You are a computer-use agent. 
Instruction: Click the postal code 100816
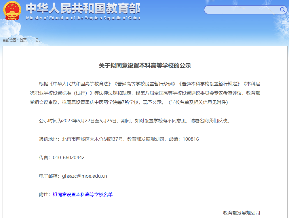click(191, 139)
